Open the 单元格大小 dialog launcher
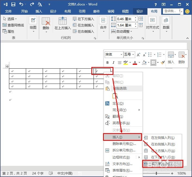192x177 pixels. (143, 38)
